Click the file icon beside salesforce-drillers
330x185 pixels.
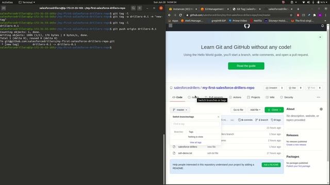click(x=174, y=147)
